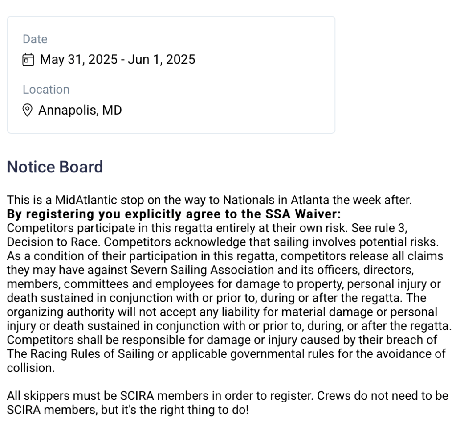The image size is (456, 423).
Task: Click the "Notice Board" heading
Action: [x=55, y=167]
